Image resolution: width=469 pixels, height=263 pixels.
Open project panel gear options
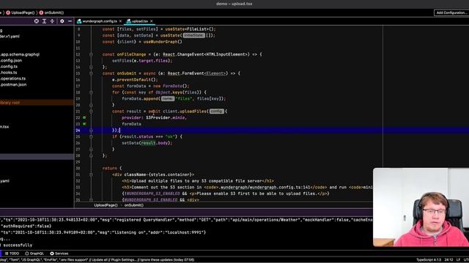(62, 21)
